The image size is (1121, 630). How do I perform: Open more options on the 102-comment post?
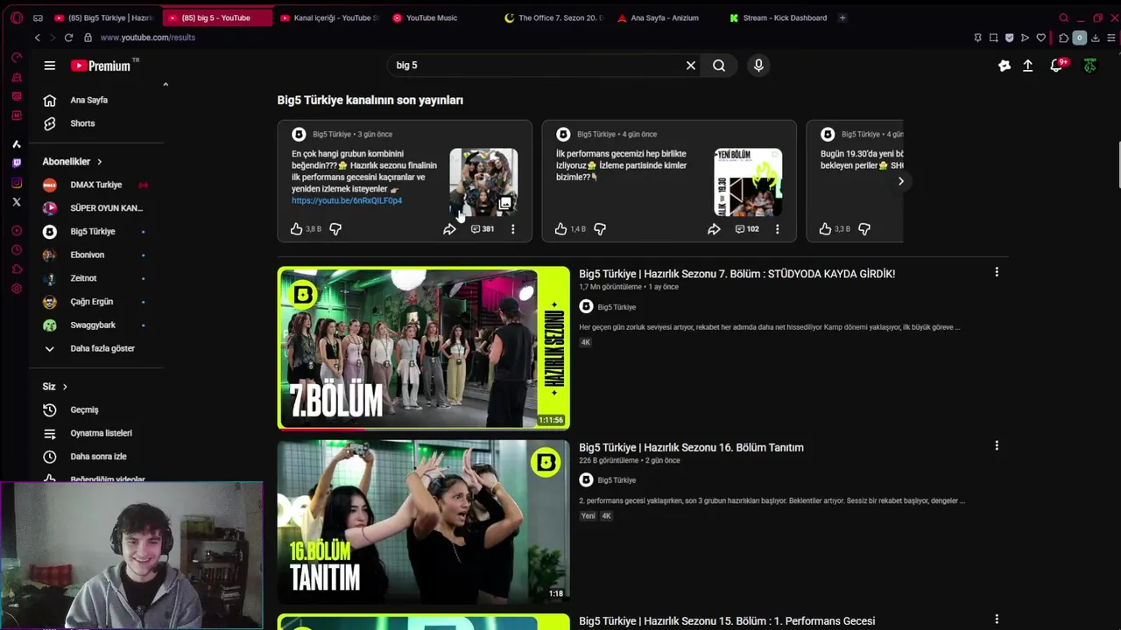click(778, 229)
